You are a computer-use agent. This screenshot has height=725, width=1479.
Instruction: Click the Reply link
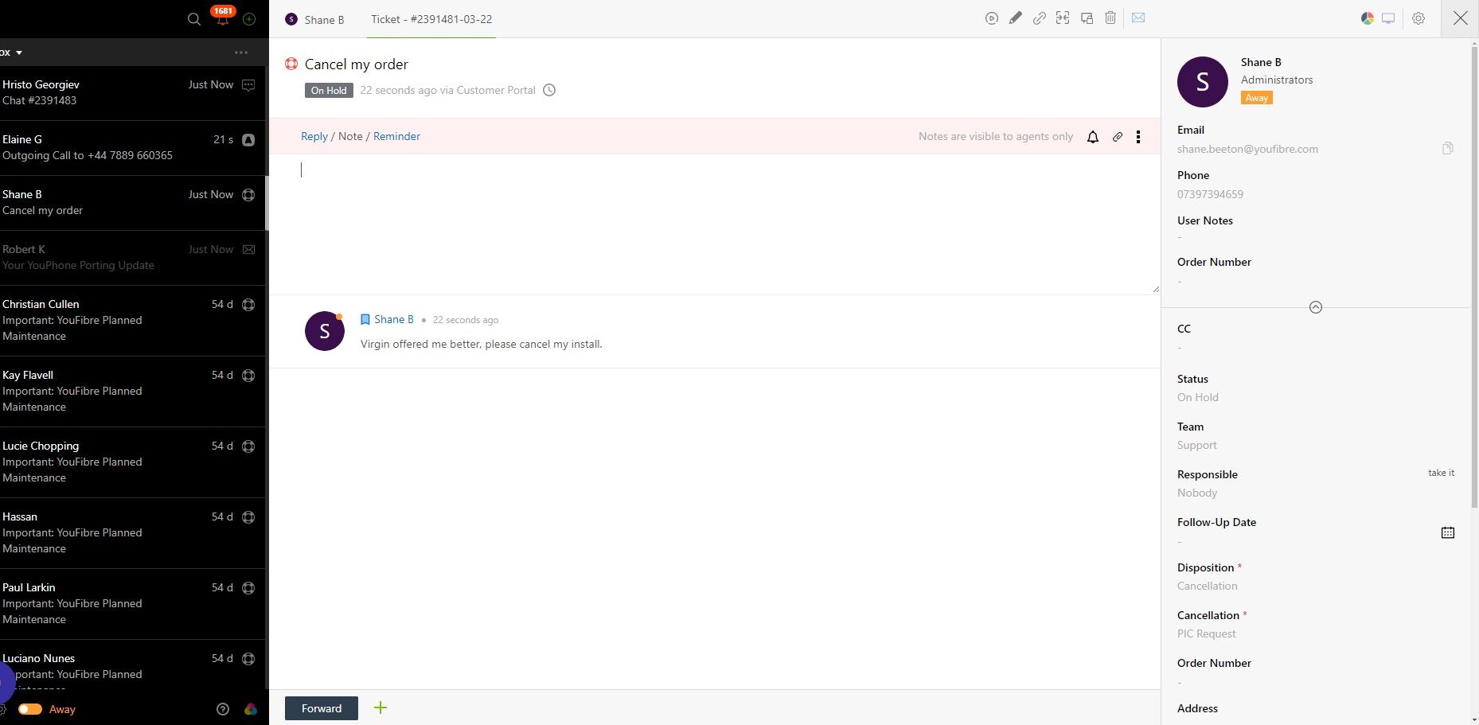[314, 136]
